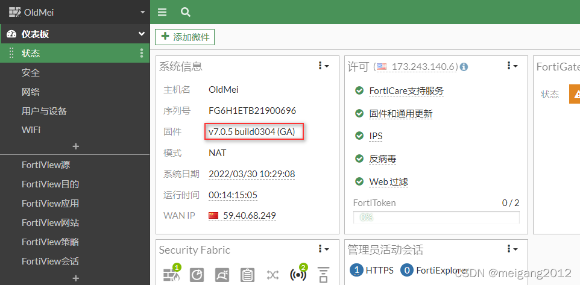Click the license server IP 173.243.140.6
Screen dimensions: 580x285
click(424, 67)
